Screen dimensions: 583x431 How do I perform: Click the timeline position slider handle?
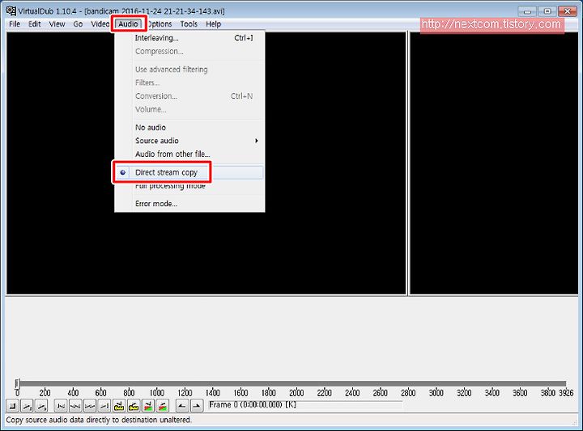click(x=17, y=383)
